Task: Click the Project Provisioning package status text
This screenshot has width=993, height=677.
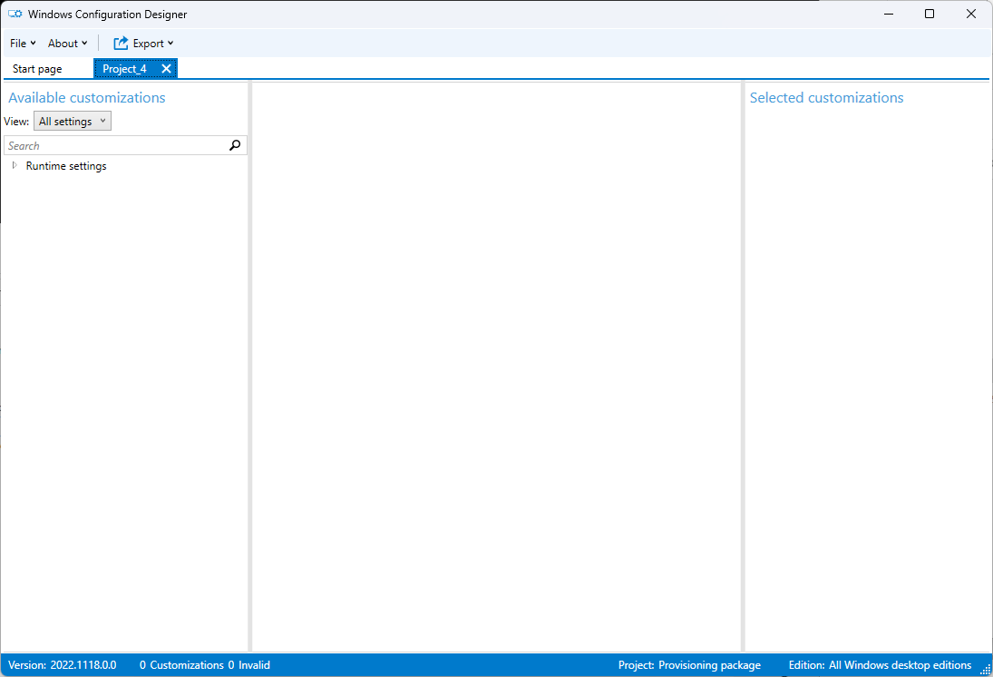Action: pyautogui.click(x=689, y=665)
